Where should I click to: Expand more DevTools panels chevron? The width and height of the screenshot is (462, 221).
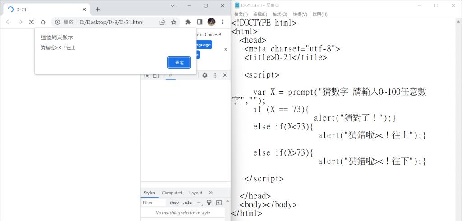tap(170, 75)
